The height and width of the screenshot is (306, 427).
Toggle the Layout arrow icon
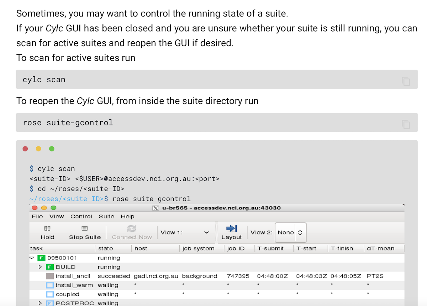231,229
